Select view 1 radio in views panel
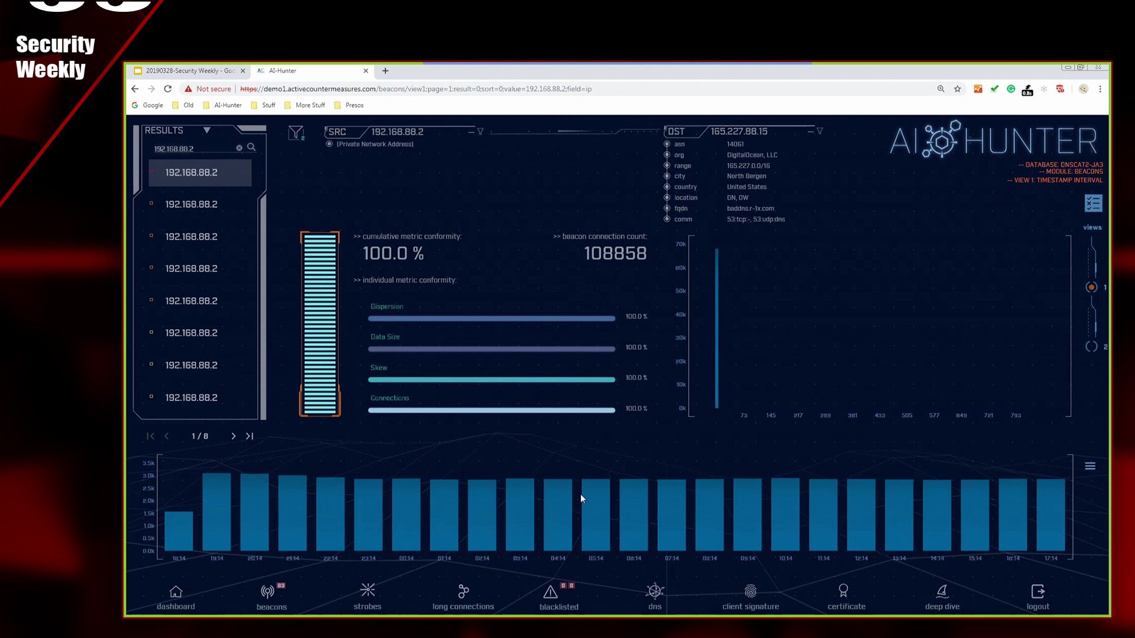 tap(1091, 287)
